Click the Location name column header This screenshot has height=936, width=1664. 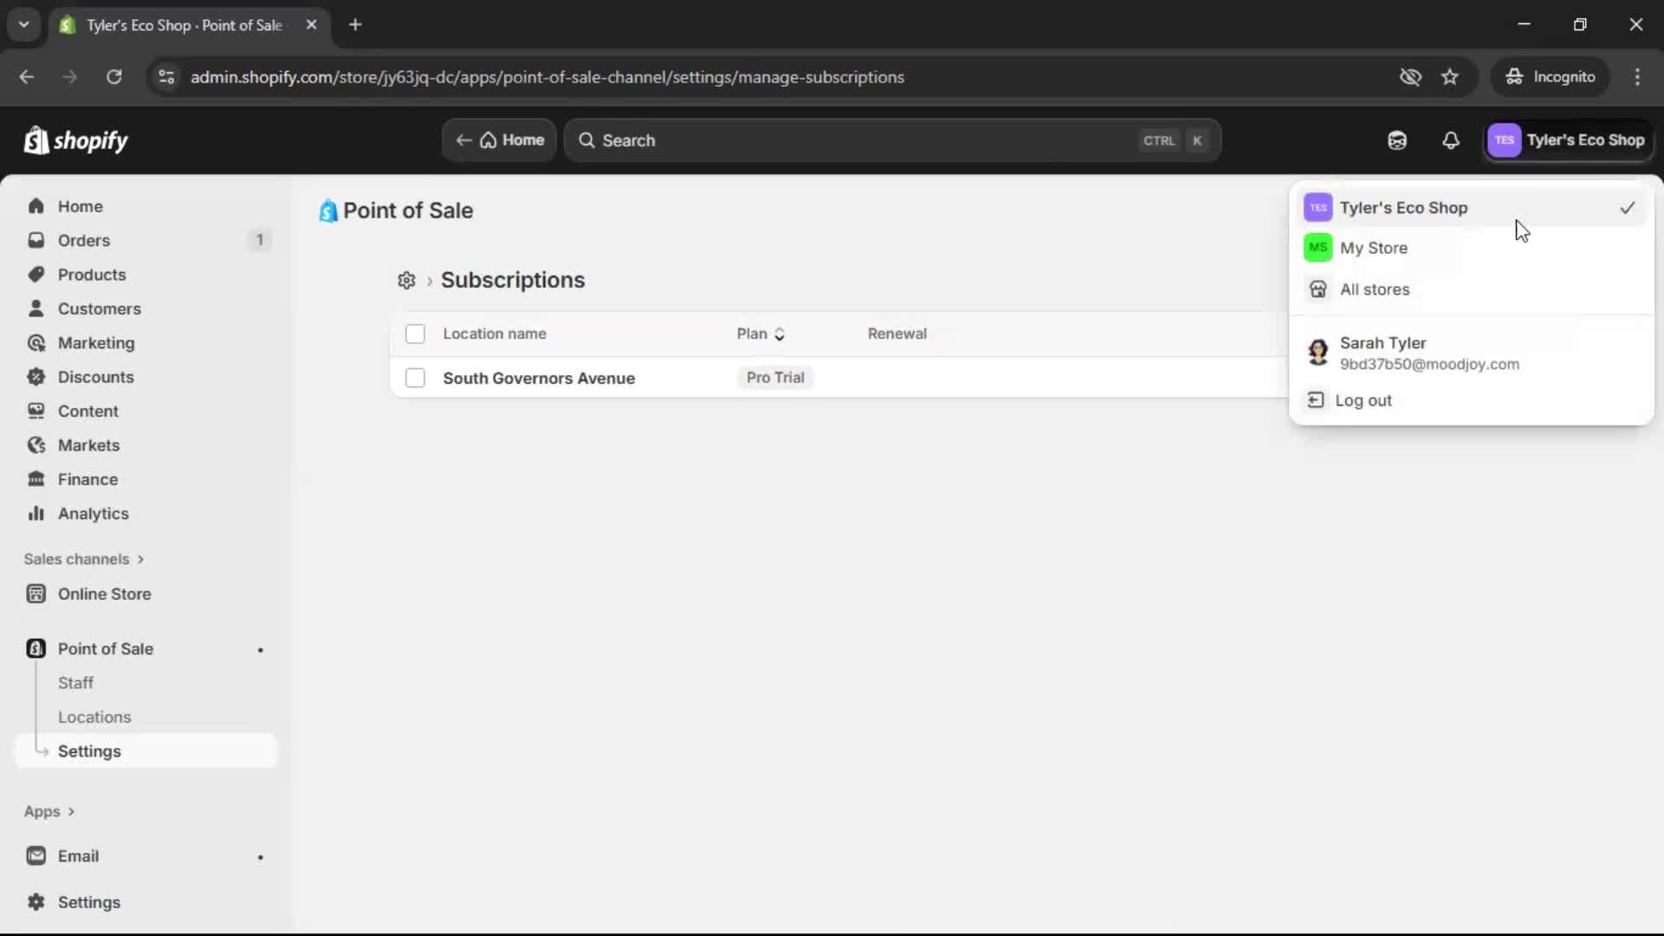point(494,334)
